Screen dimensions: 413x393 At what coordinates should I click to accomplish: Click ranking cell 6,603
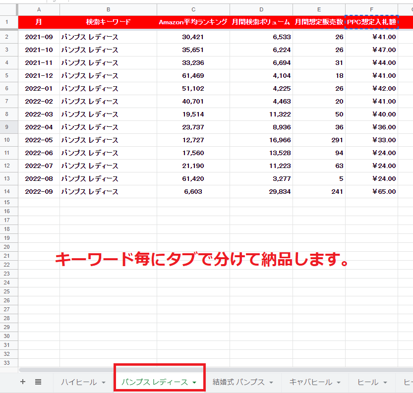[x=193, y=192]
